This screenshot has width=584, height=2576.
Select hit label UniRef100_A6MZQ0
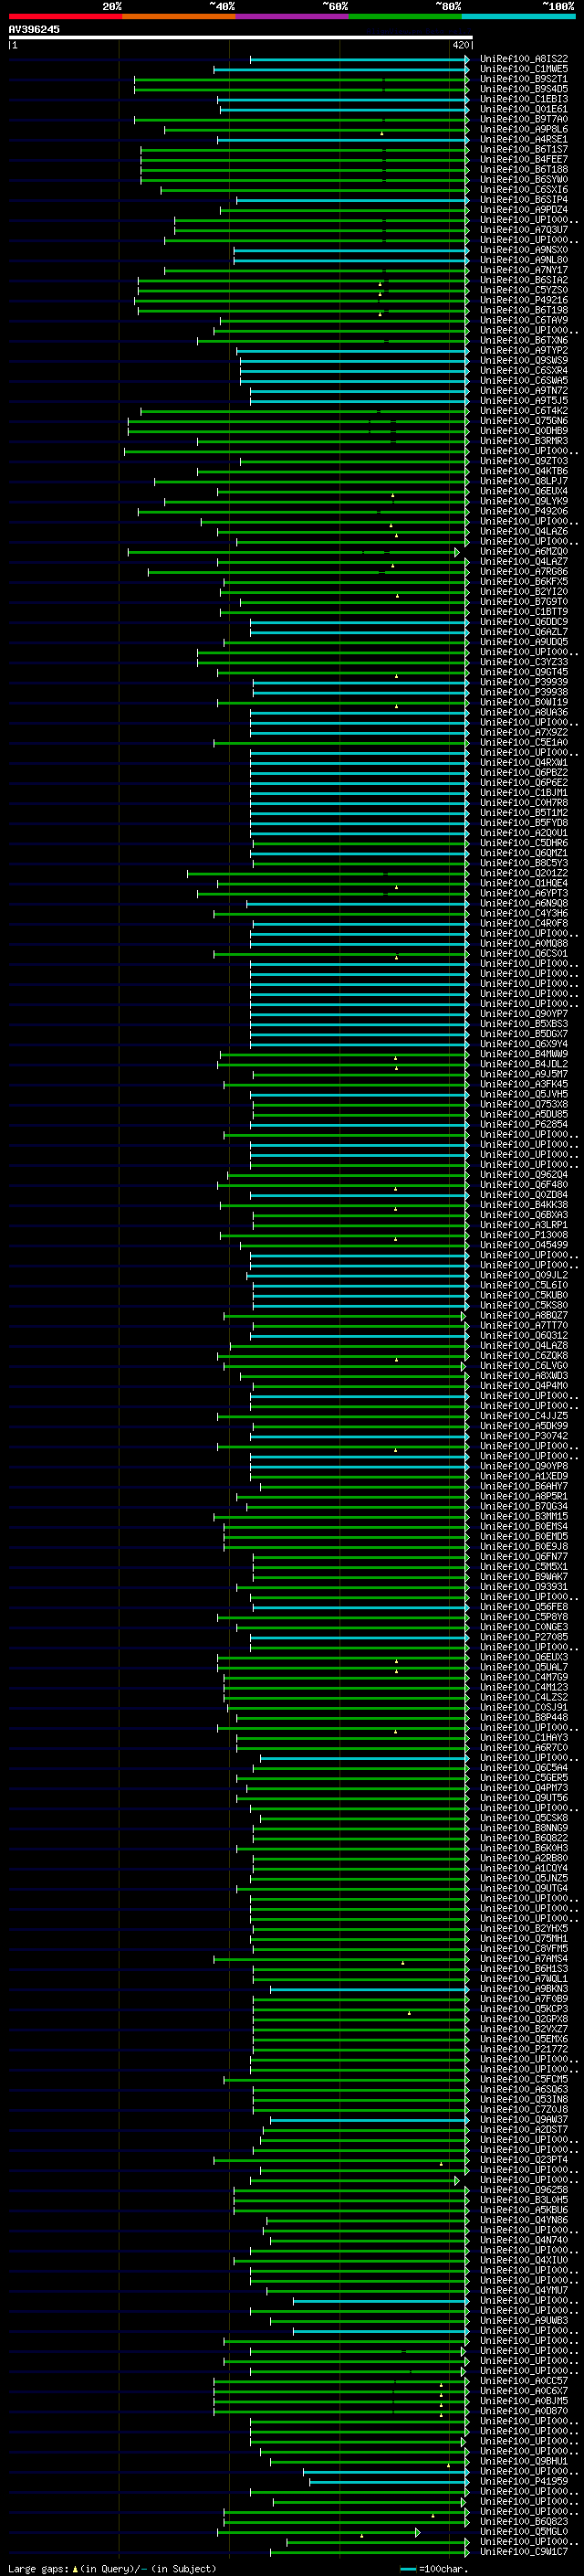pyautogui.click(x=524, y=552)
